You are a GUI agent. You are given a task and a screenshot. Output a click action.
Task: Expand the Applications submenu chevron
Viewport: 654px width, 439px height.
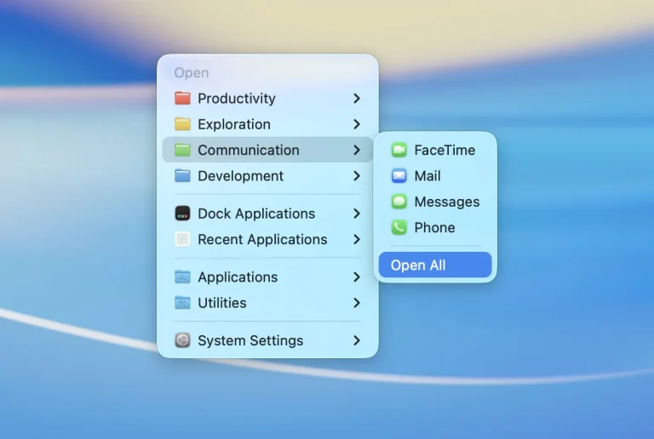click(357, 277)
